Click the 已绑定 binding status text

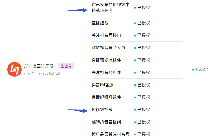click(x=202, y=69)
